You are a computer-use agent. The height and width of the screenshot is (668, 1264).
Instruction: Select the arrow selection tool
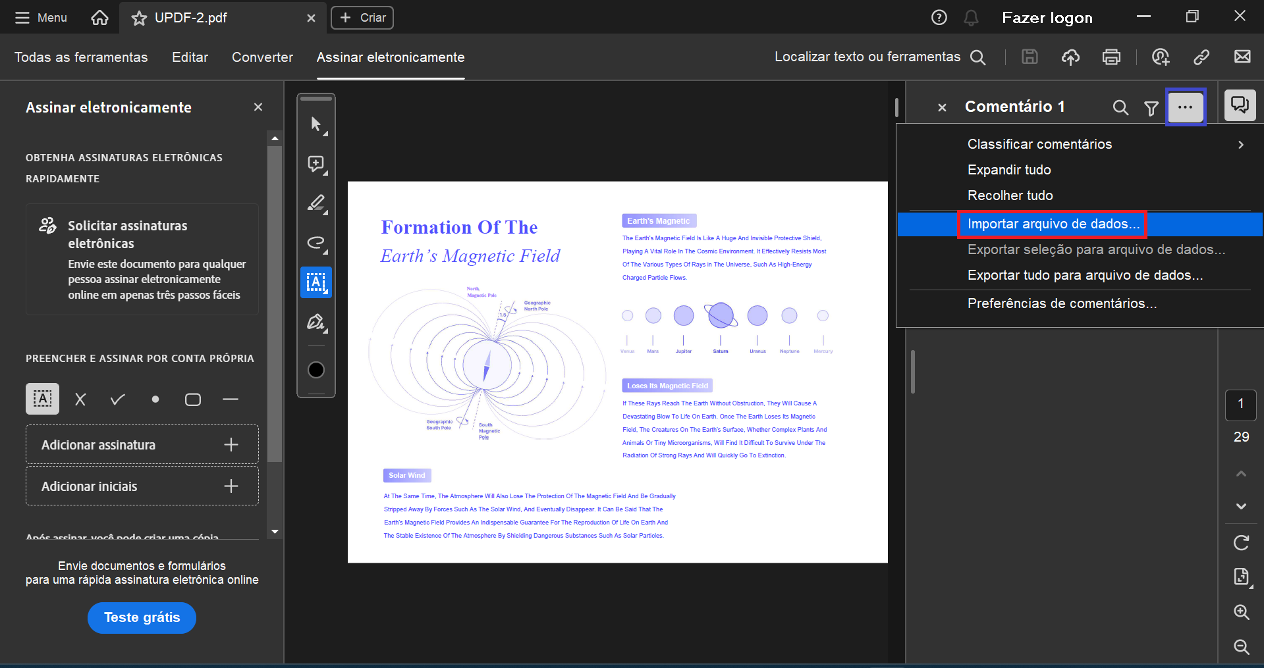point(316,124)
